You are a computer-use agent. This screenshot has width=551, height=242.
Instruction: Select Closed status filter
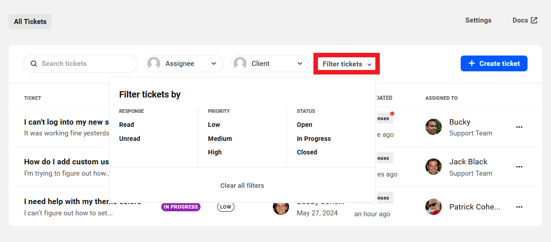coord(307,152)
